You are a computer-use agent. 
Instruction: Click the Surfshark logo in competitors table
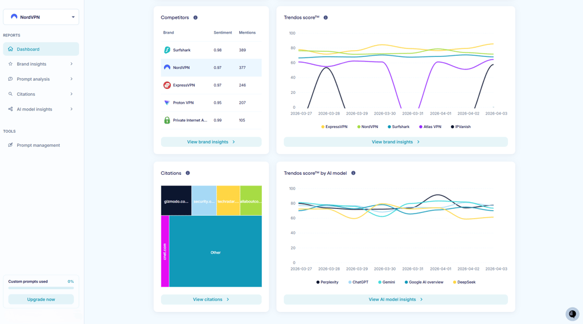(x=167, y=50)
